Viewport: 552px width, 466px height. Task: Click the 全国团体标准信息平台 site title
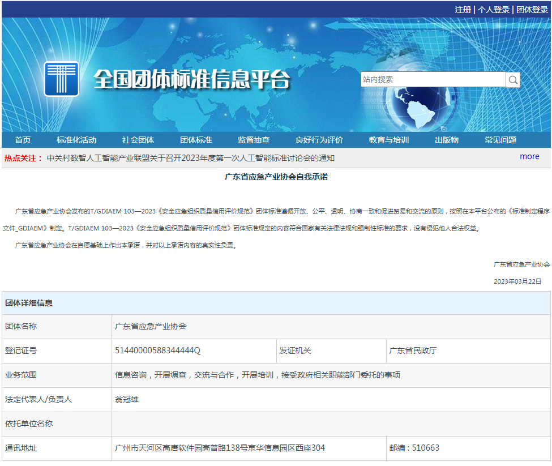(x=191, y=80)
